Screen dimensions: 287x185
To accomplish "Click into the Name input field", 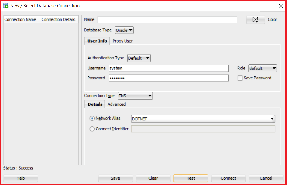I will (167, 20).
